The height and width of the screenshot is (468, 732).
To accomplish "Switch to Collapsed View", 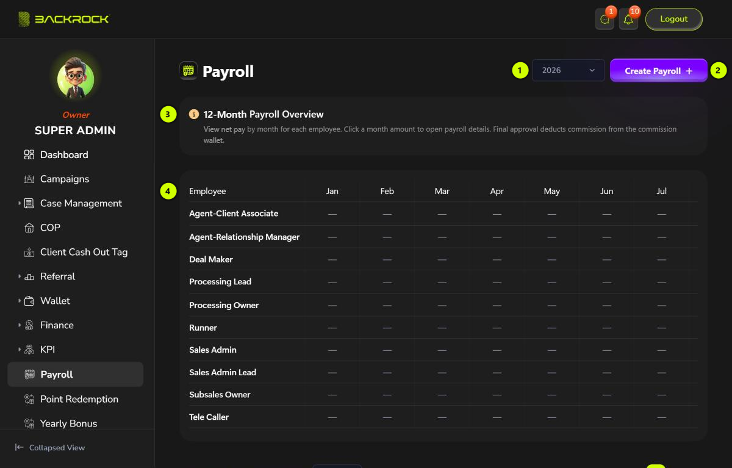I will point(50,448).
